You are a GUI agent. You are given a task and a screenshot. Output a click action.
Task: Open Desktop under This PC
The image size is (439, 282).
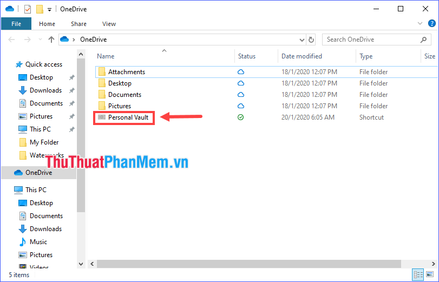point(41,203)
